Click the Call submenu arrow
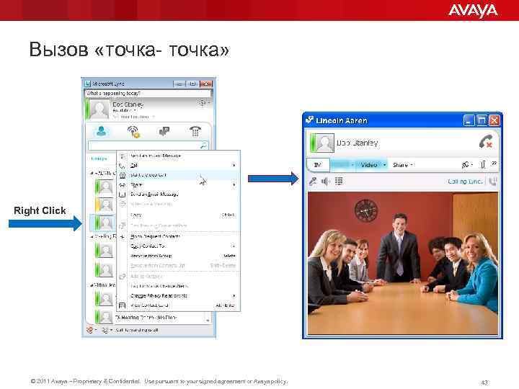The width and height of the screenshot is (519, 389). pyautogui.click(x=234, y=165)
